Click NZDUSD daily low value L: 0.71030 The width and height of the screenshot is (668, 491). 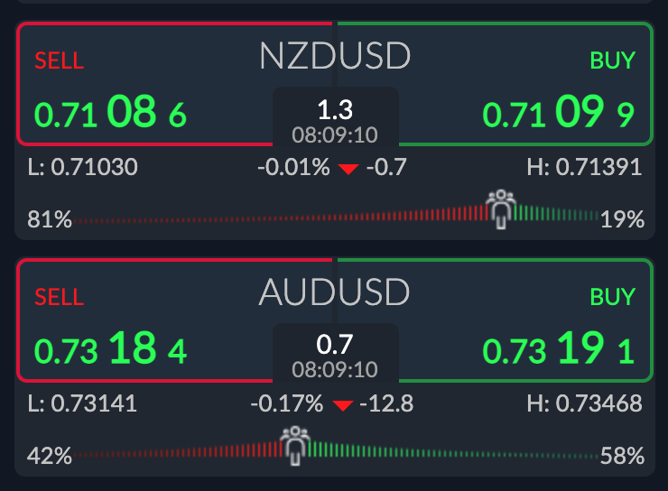coord(83,166)
